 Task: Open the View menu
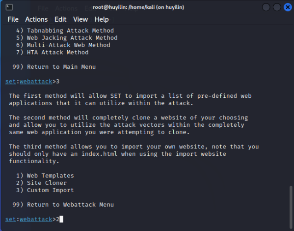pos(80,19)
